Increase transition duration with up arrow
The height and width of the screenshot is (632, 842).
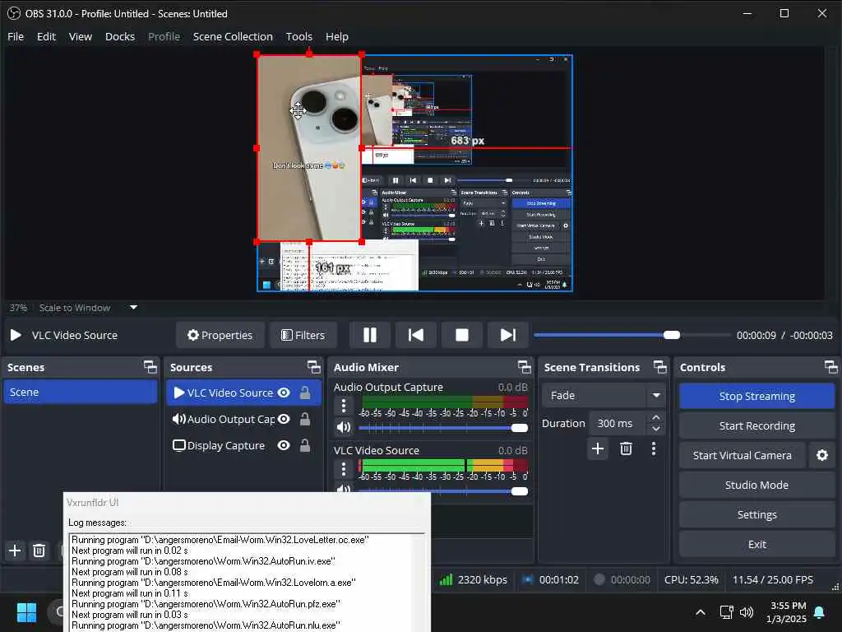coord(655,417)
